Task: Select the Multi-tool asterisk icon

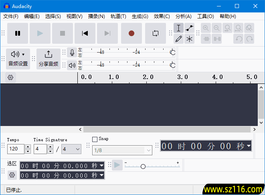Action: point(190,39)
